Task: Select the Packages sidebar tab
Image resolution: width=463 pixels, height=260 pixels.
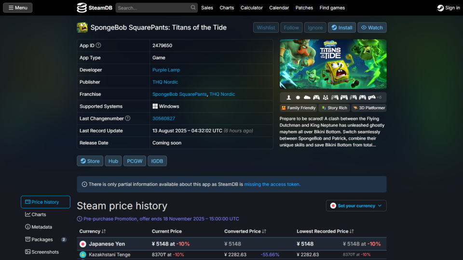Action: [x=45, y=239]
